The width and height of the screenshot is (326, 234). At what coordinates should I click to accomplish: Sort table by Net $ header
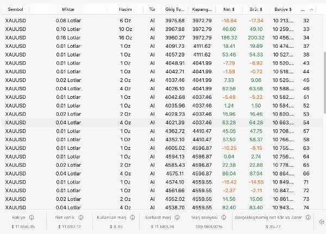coord(229,9)
